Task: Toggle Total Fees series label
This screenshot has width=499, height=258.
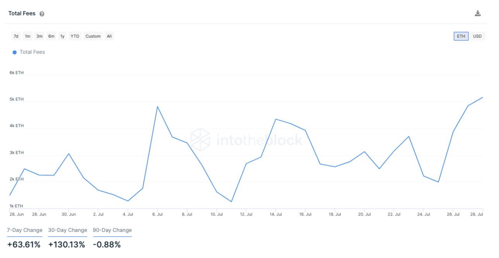Action: (32, 52)
